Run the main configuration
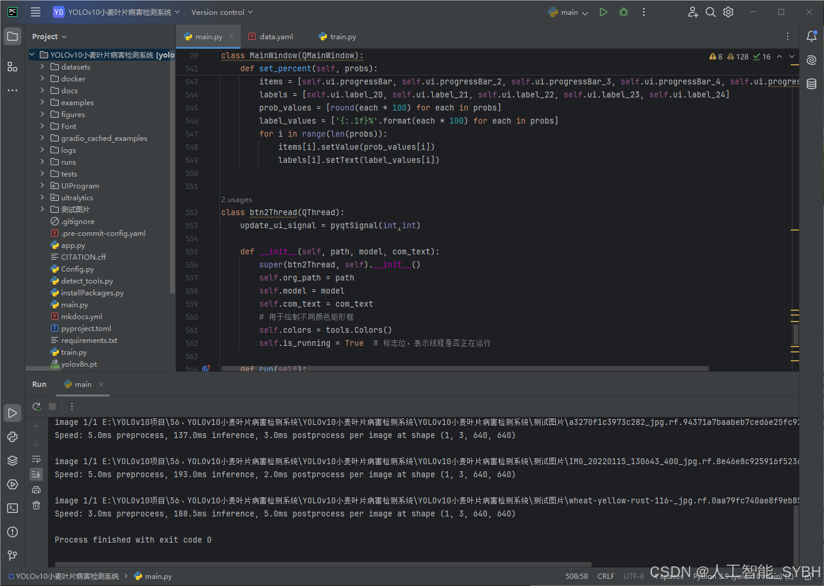Image resolution: width=824 pixels, height=586 pixels. coord(603,12)
